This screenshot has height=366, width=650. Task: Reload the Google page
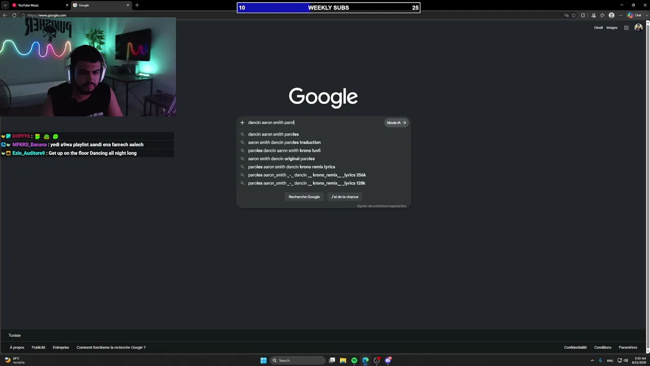(x=14, y=15)
